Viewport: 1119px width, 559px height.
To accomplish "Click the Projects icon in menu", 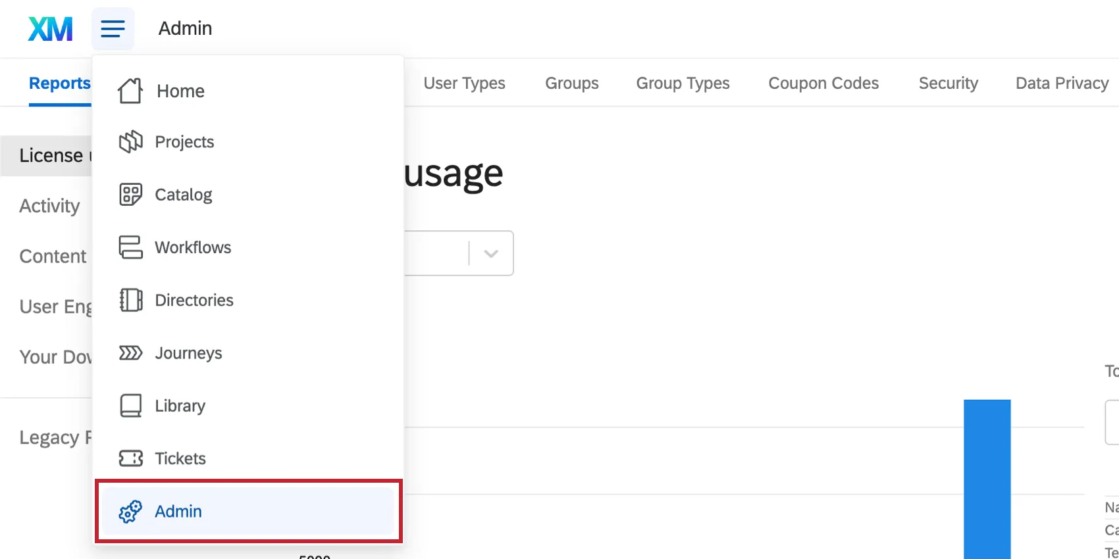I will coord(130,141).
